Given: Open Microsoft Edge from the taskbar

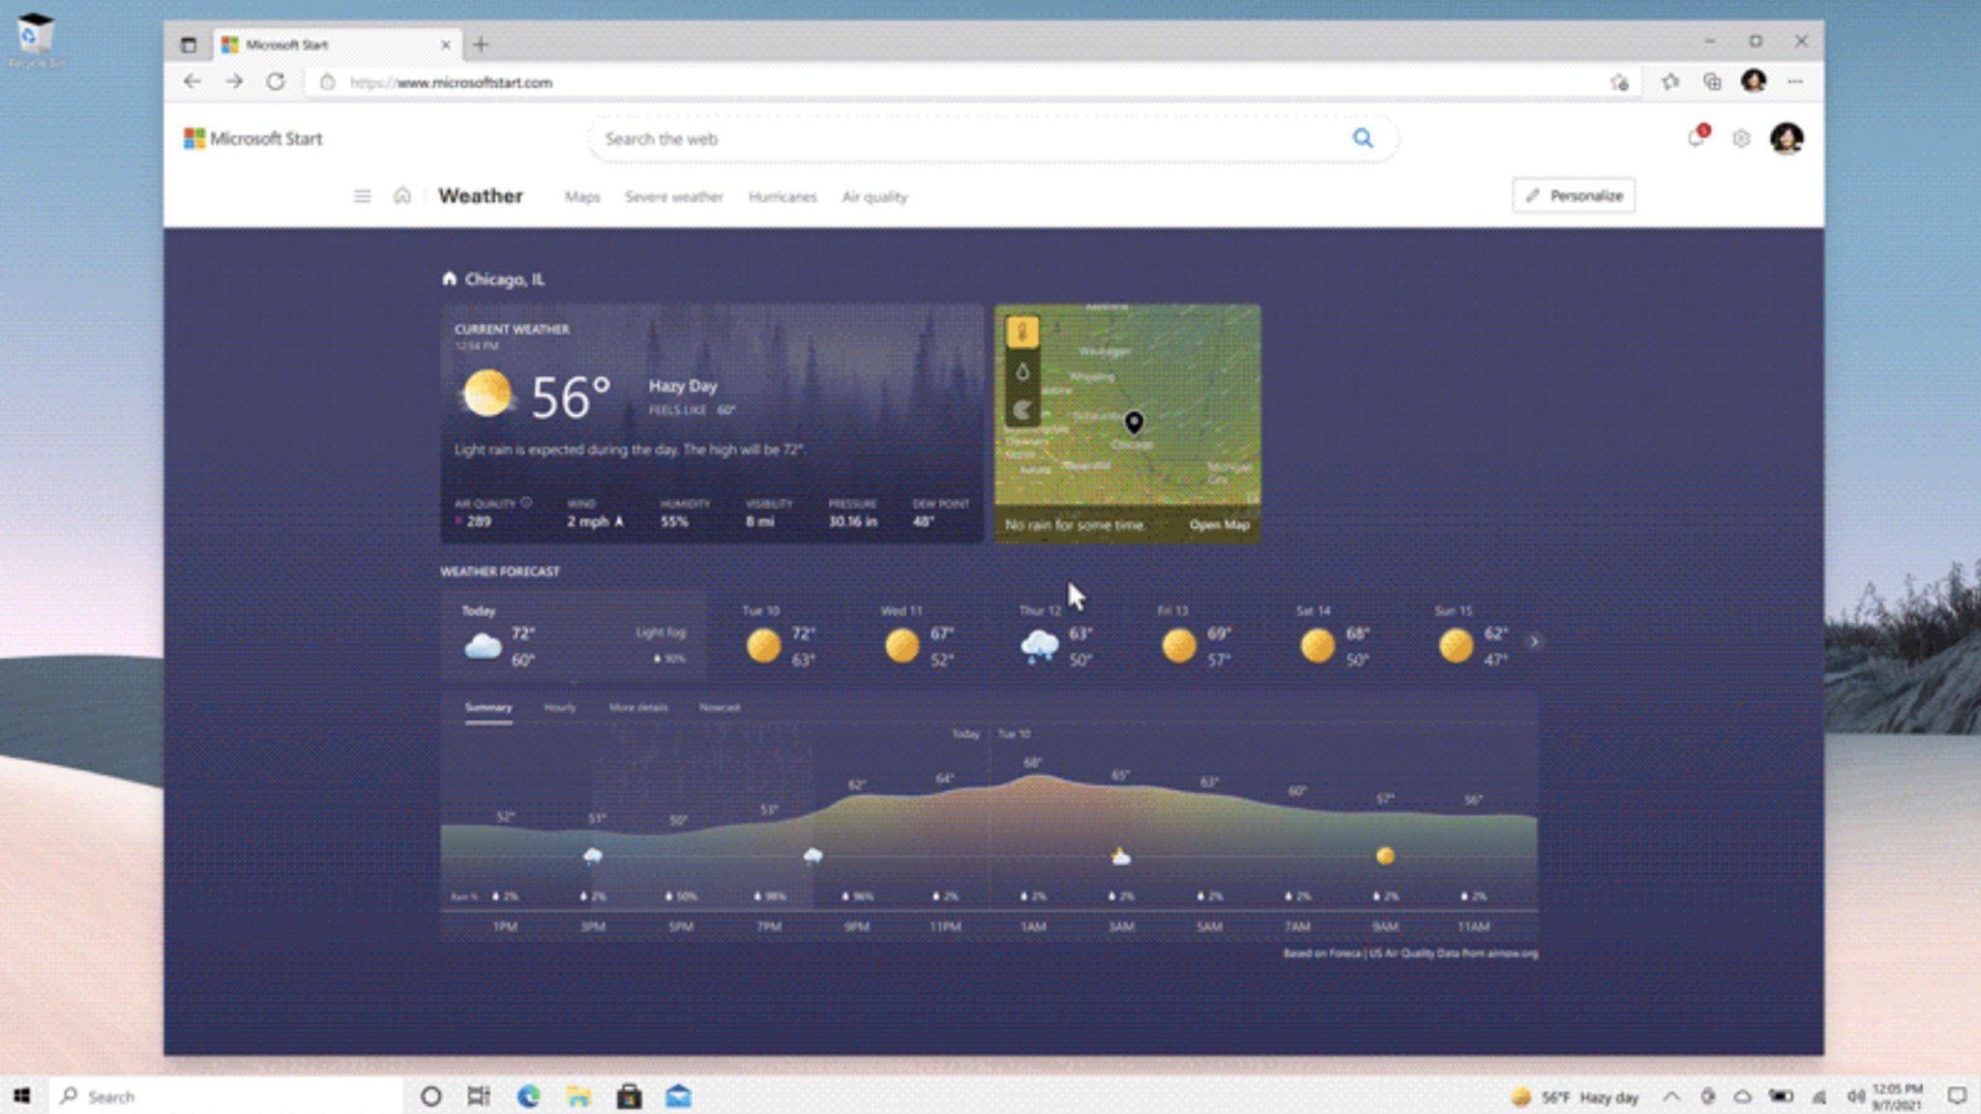Looking at the screenshot, I should [528, 1096].
